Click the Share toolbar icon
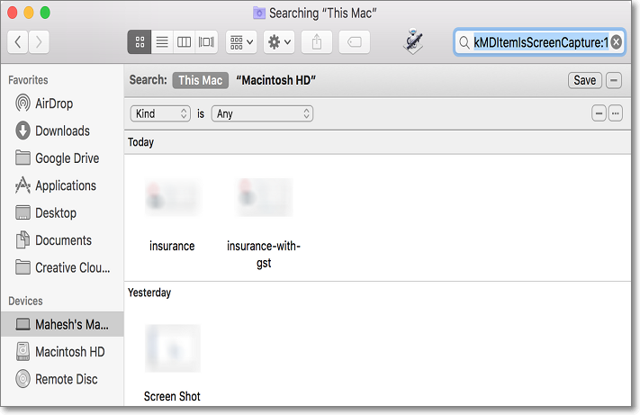 click(317, 41)
